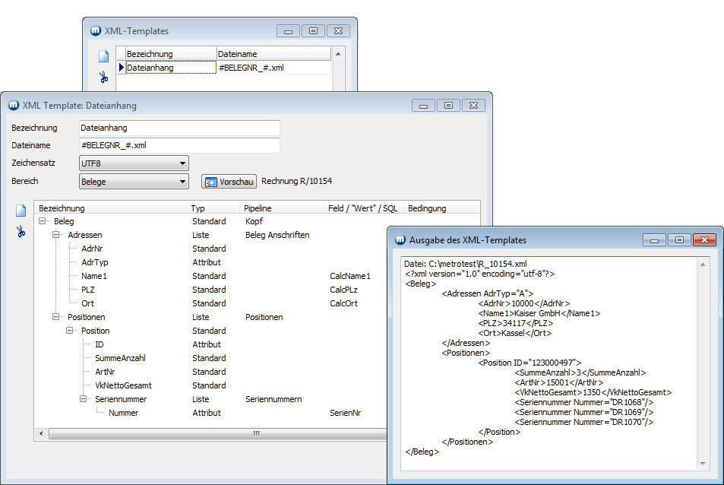This screenshot has height=485, width=724.
Task: Open the Zeichensatz UTF8 dropdown
Action: [182, 163]
